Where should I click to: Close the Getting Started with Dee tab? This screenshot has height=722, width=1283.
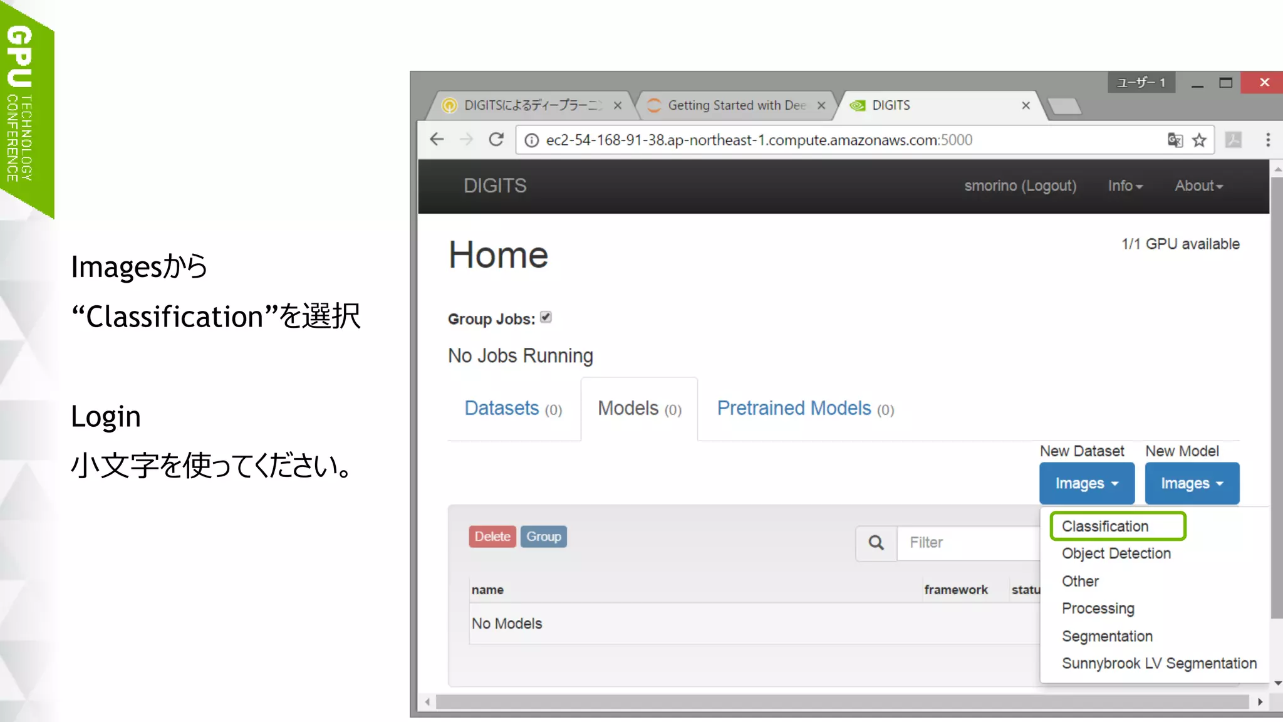tap(821, 105)
